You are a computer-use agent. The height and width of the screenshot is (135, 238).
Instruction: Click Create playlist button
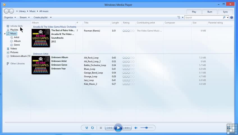point(40,17)
